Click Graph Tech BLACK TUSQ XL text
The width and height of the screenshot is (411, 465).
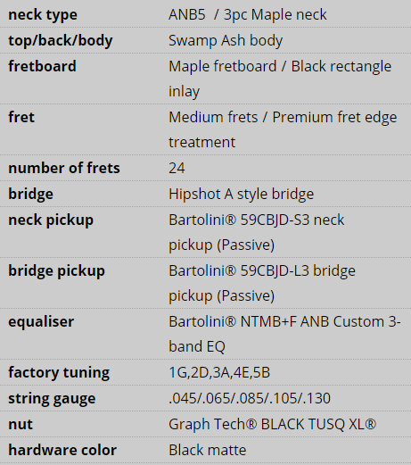273,424
